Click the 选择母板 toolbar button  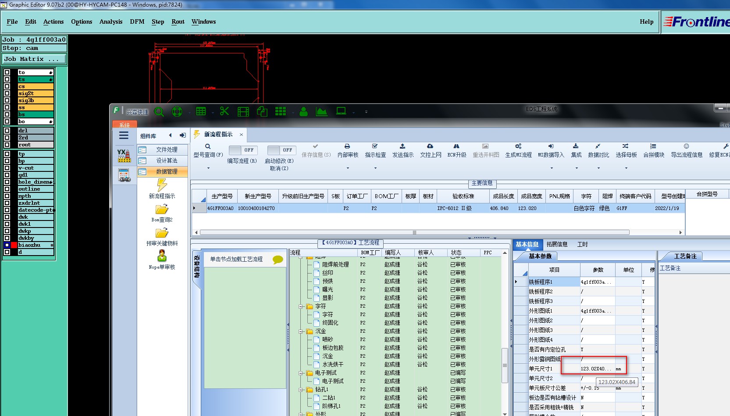[x=626, y=151]
